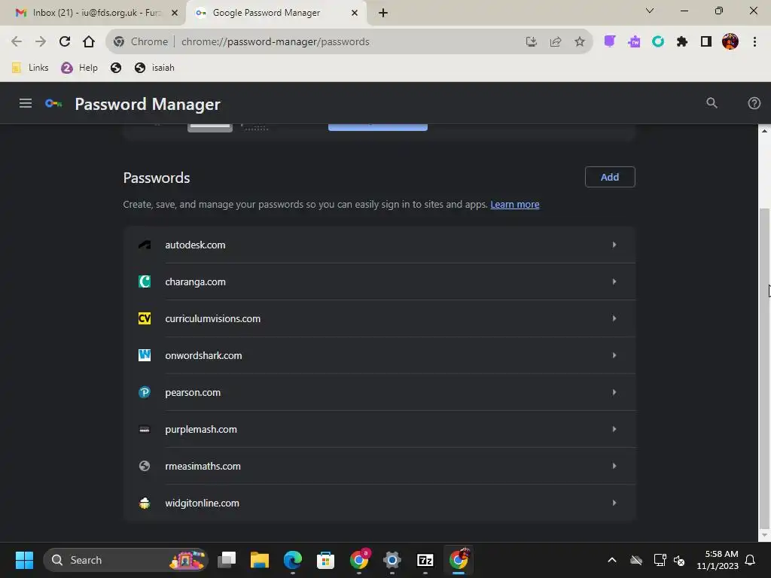
Task: Expand the widgitonline.com entry arrow
Action: (x=614, y=503)
